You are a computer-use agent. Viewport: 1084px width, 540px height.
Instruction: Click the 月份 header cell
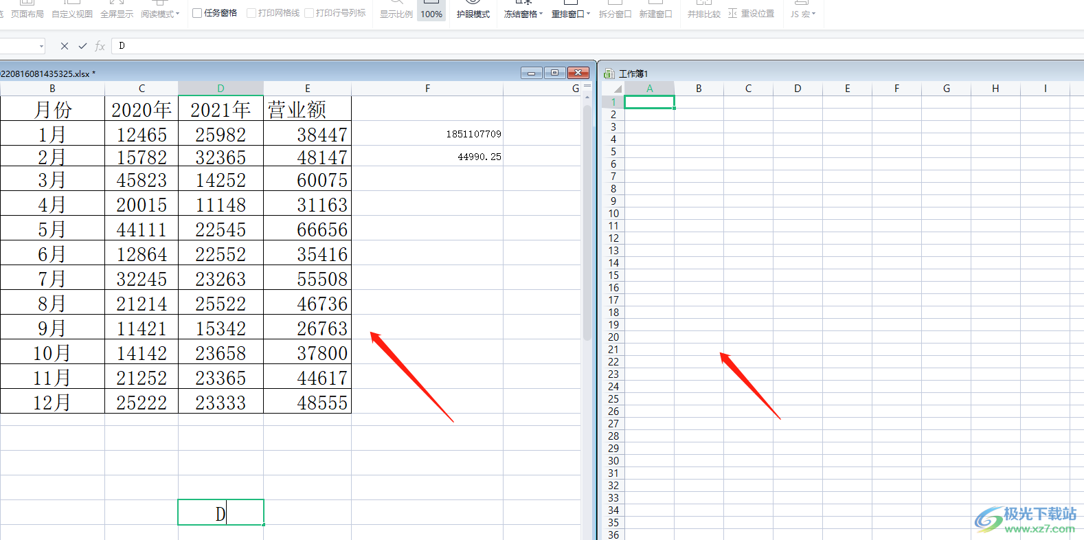point(52,109)
